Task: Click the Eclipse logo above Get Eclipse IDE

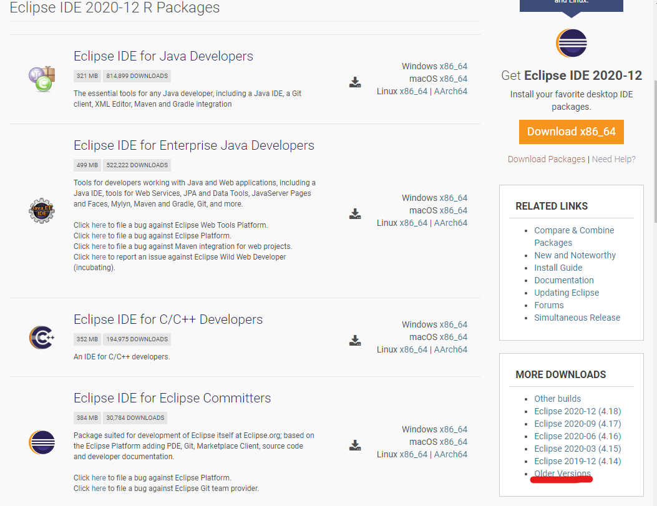Action: [571, 43]
